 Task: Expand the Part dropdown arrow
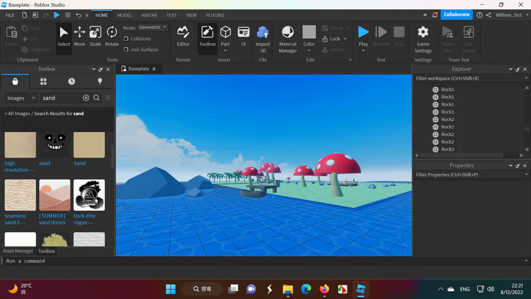pyautogui.click(x=225, y=51)
